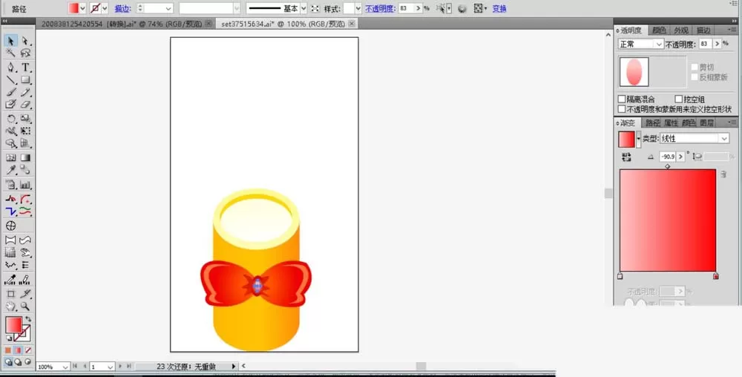Open stroke color dropdown in control bar
The image size is (742, 377).
[x=105, y=8]
